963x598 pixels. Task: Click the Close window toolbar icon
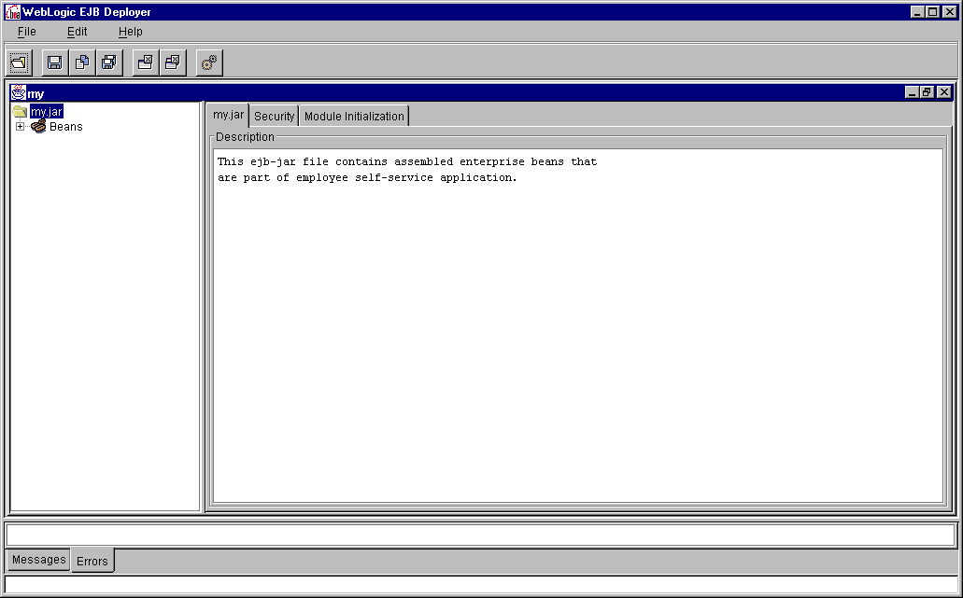[146, 63]
